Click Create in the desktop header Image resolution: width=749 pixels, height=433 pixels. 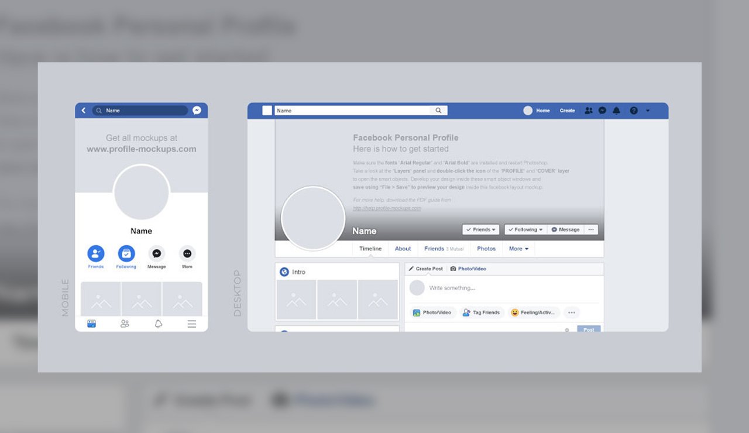coord(567,111)
